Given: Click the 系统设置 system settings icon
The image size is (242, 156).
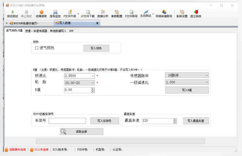Looking at the screenshot, I should [182, 14].
